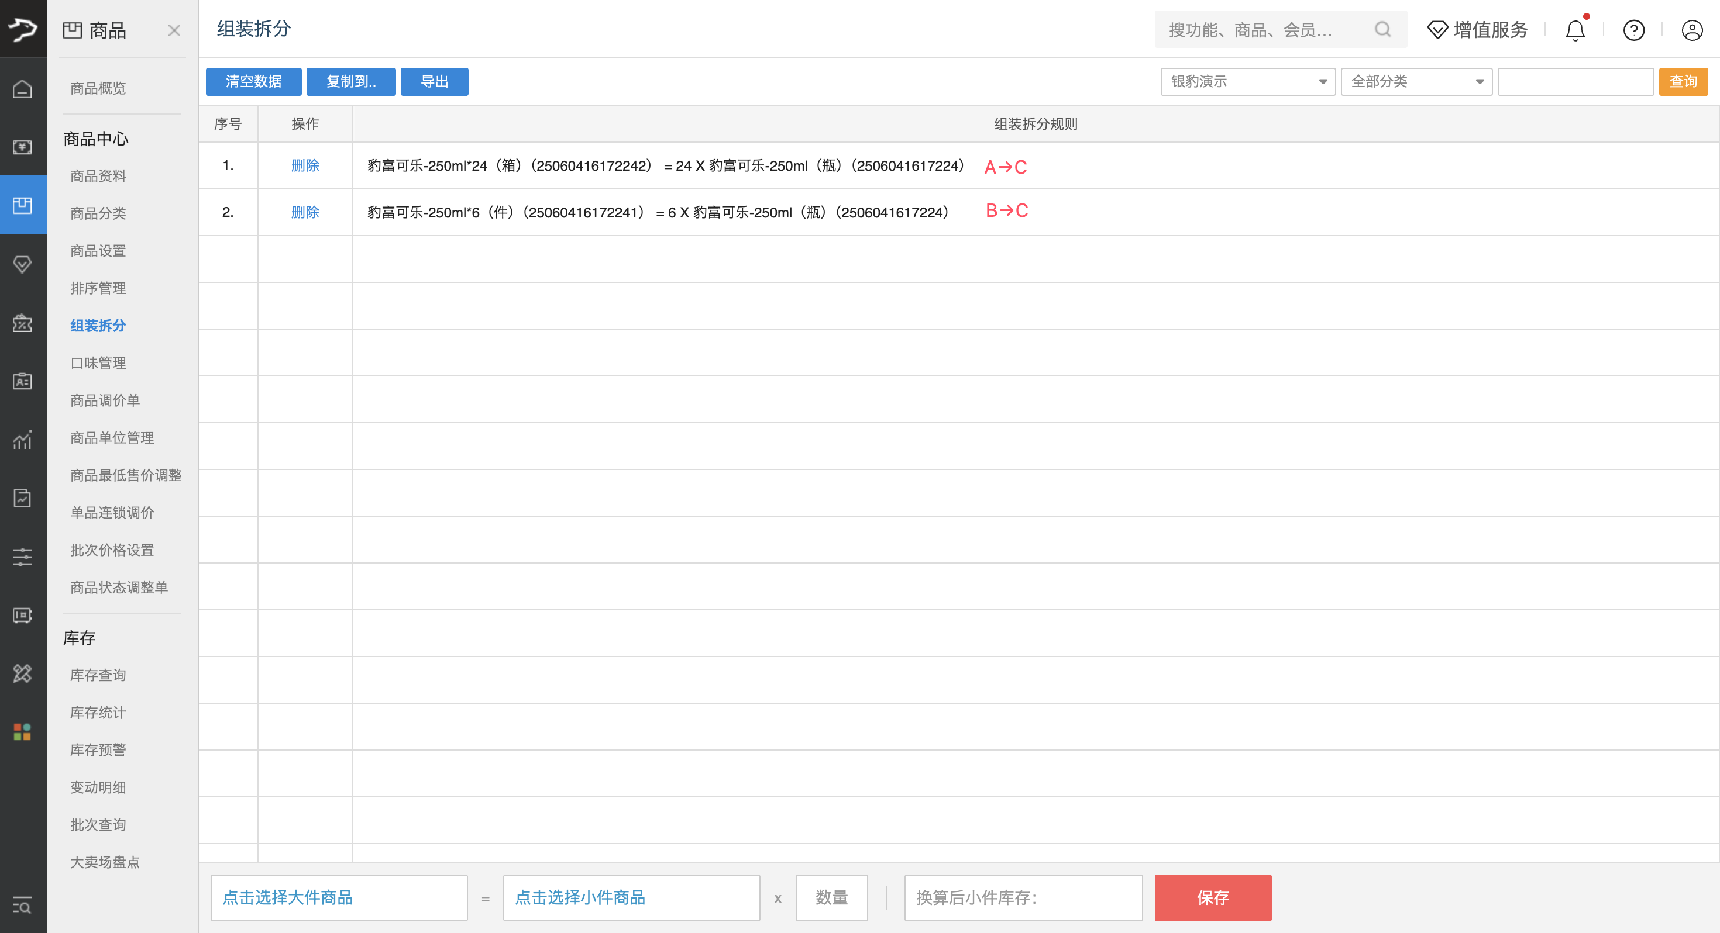
Task: Open the help question mark icon
Action: click(1633, 30)
